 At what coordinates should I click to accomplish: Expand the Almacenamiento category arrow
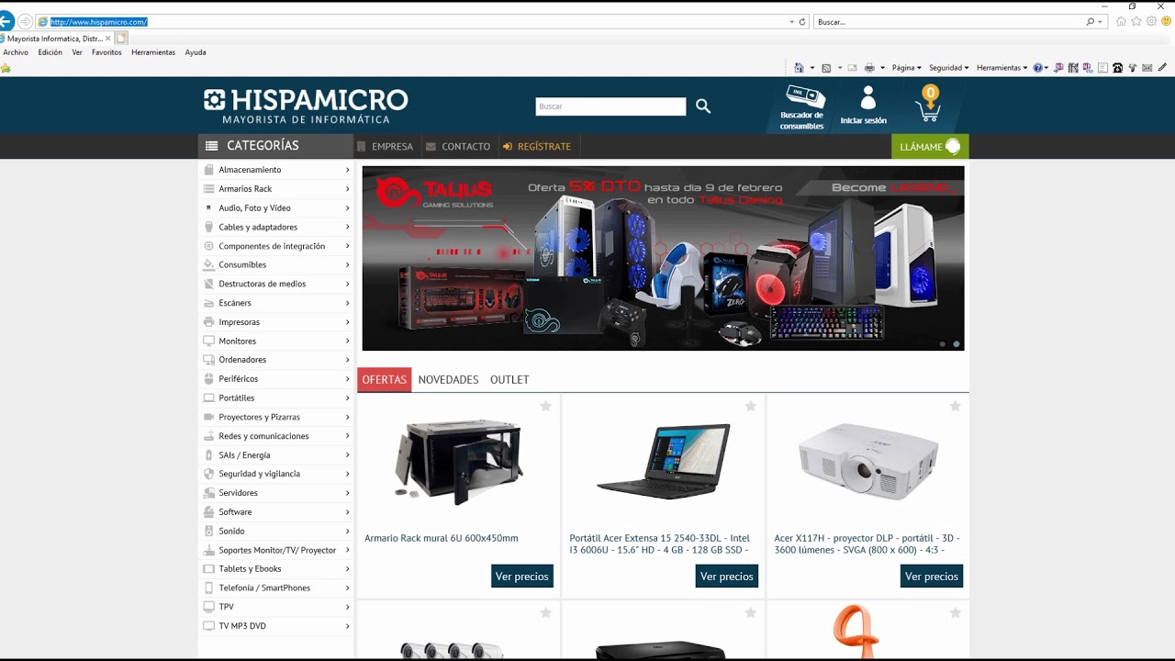(347, 170)
